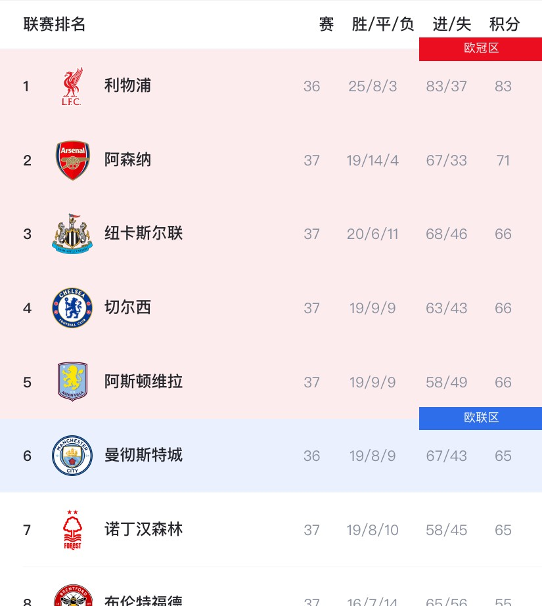542x606 pixels.
Task: Click the Brentford crest icon
Action: click(x=72, y=596)
